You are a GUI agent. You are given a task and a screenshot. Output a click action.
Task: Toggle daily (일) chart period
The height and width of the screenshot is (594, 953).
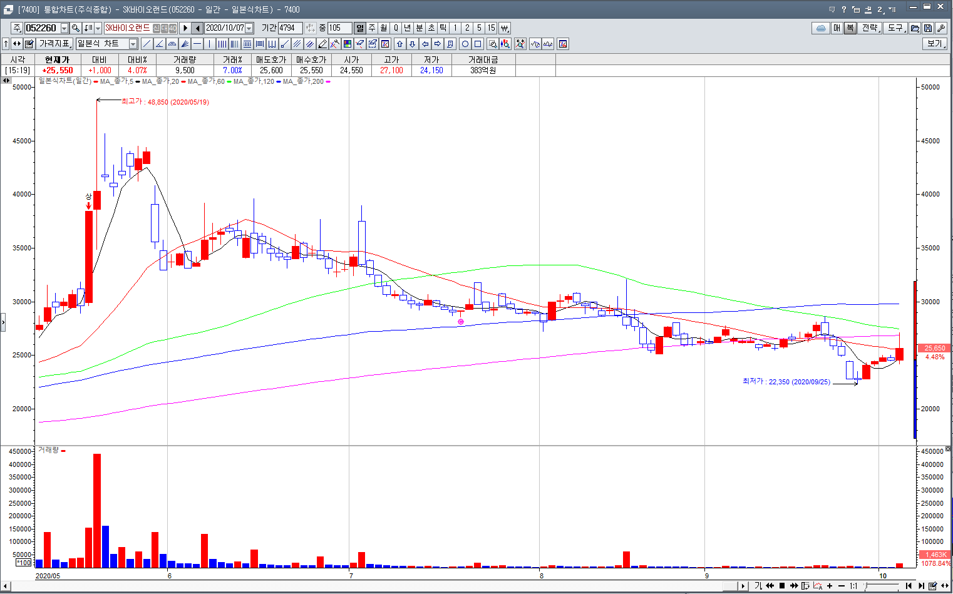(x=359, y=28)
